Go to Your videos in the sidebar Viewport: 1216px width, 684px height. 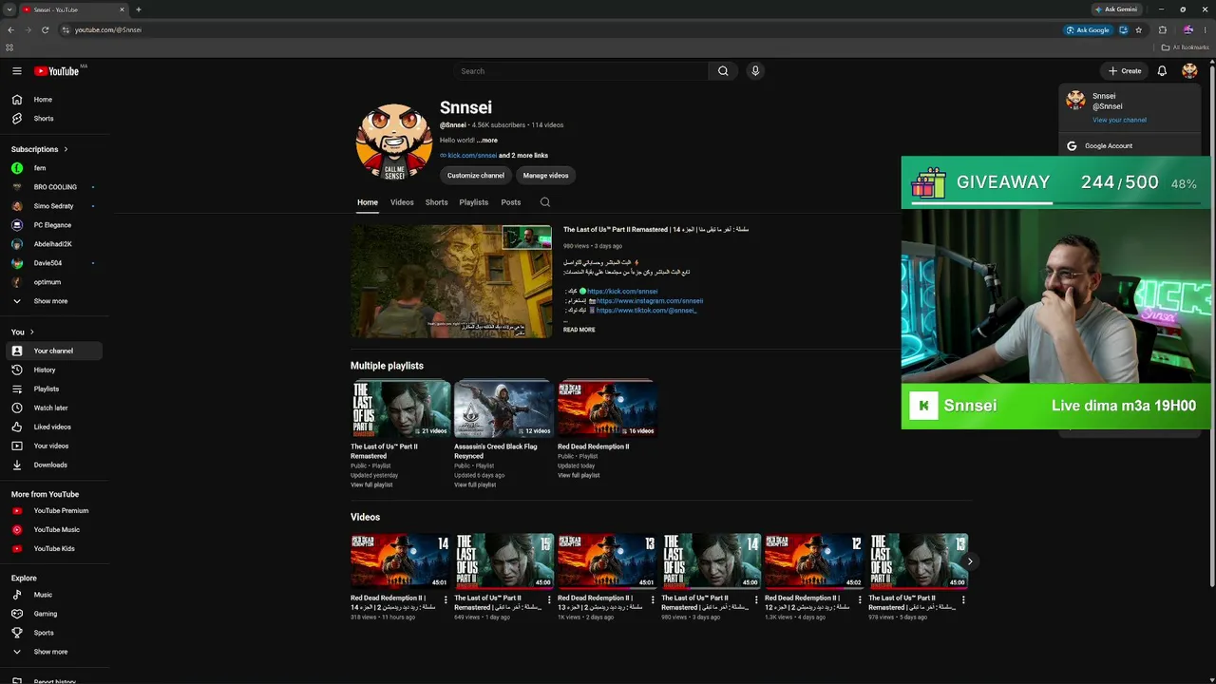click(x=53, y=446)
